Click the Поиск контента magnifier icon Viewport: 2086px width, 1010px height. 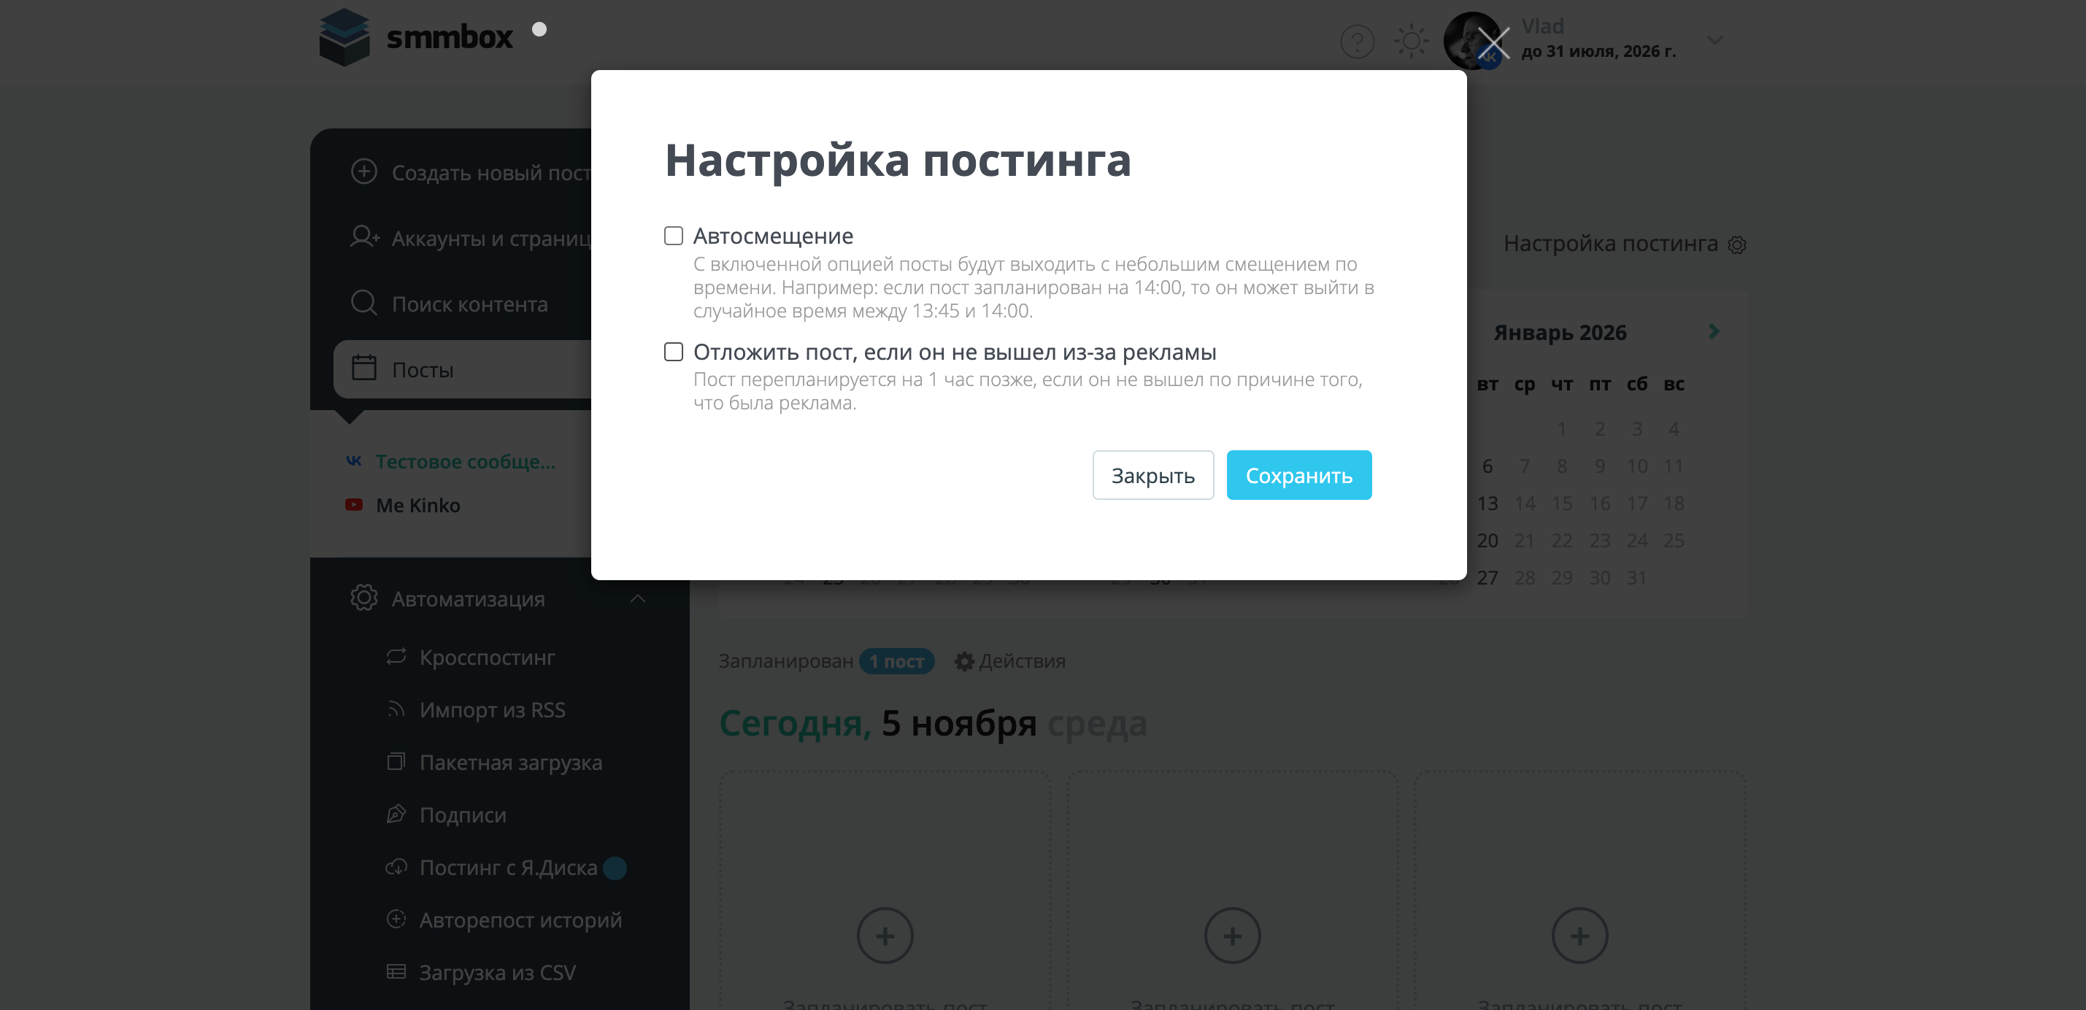coord(363,303)
